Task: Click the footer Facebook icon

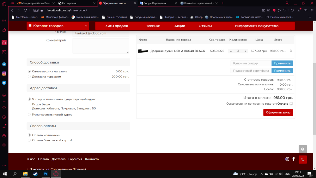Action: point(293,159)
